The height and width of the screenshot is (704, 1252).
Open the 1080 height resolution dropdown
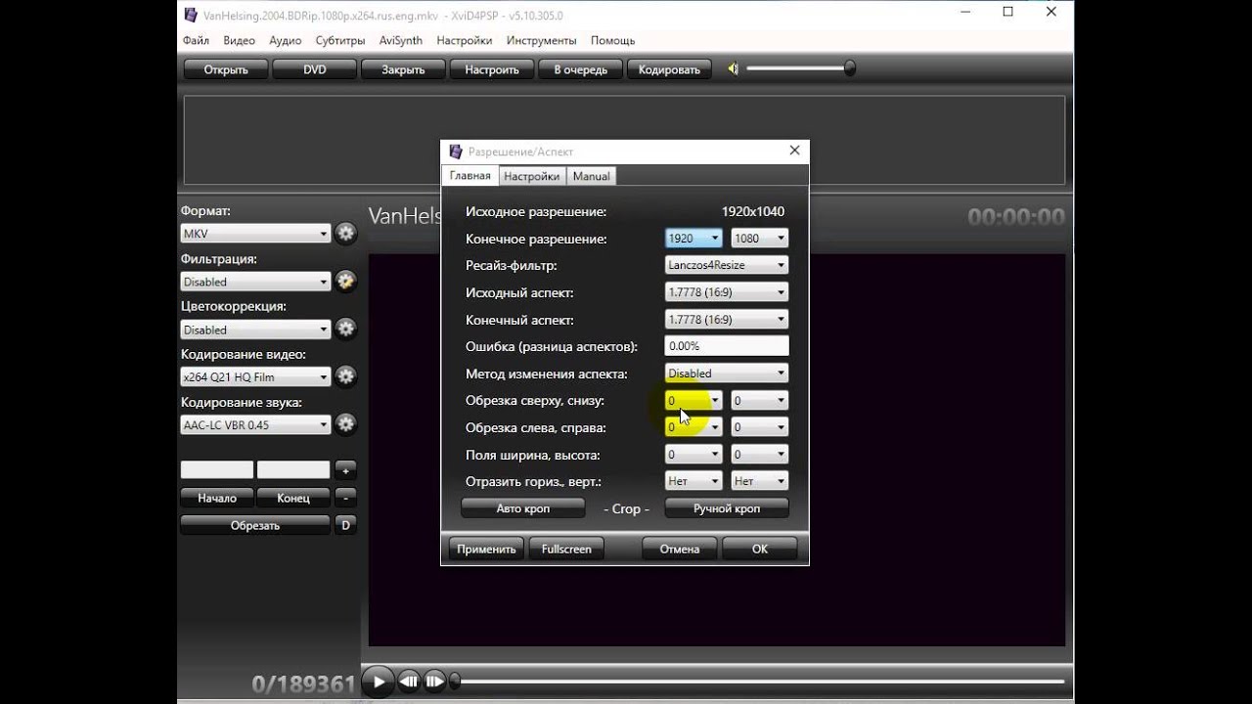point(760,238)
